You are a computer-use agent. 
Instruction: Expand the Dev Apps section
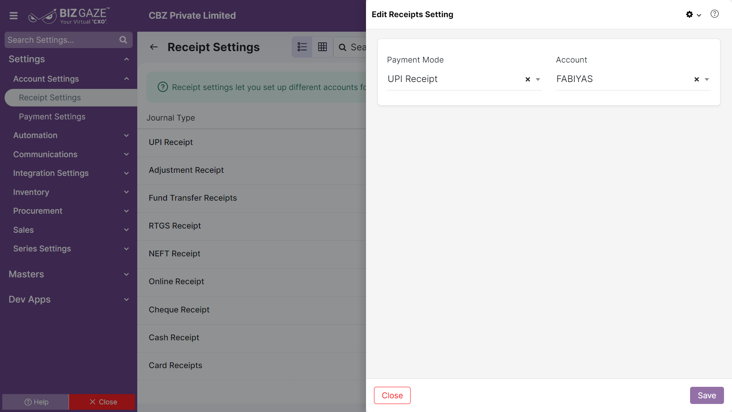coord(127,299)
